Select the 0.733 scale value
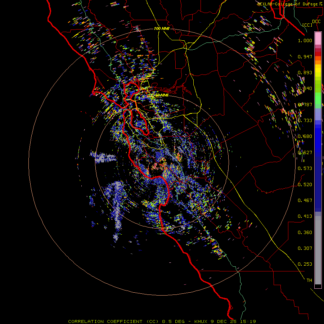Viewport: 324px width, 324px height. [x=305, y=121]
